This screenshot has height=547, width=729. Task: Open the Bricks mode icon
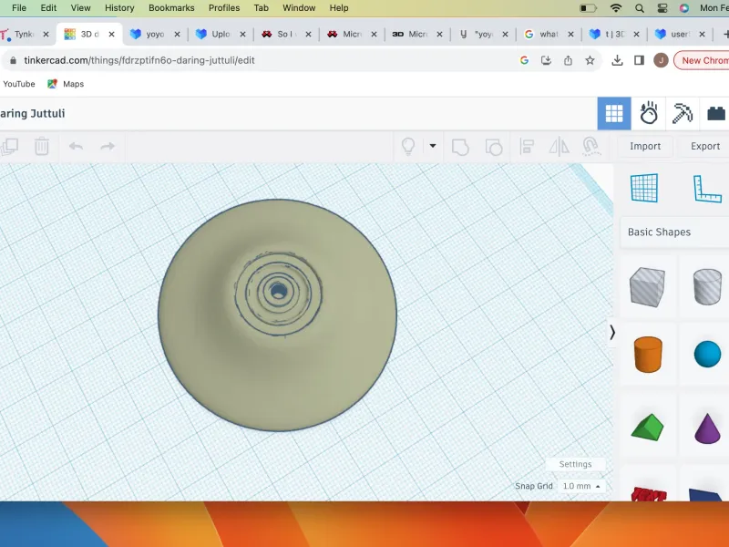point(715,113)
